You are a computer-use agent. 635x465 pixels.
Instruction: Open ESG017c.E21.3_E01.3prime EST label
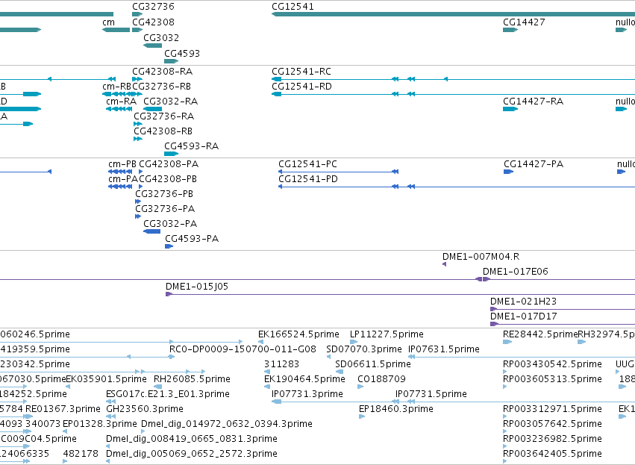click(x=168, y=394)
